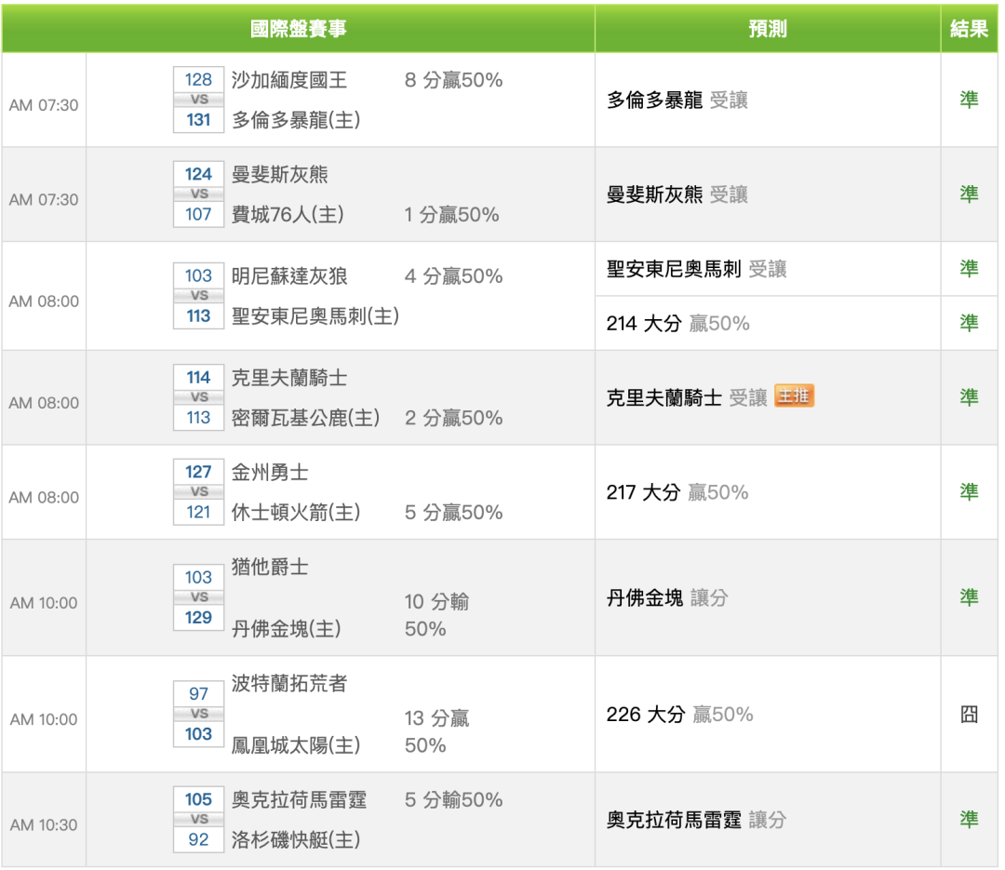1005x870 pixels.
Task: Select team name 曼斐斯灰熊 in match column
Action: pos(279,174)
